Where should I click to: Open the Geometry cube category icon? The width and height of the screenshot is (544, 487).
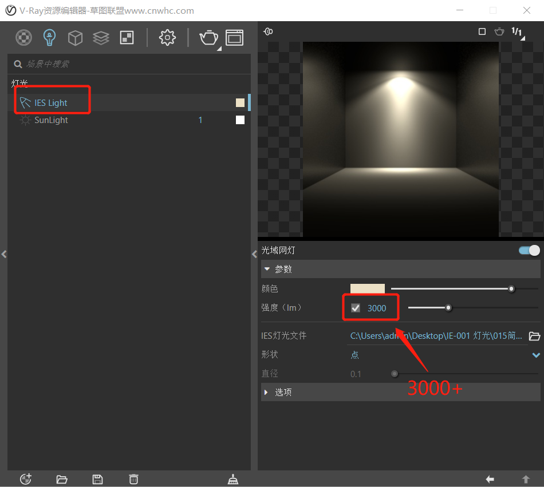(x=75, y=38)
